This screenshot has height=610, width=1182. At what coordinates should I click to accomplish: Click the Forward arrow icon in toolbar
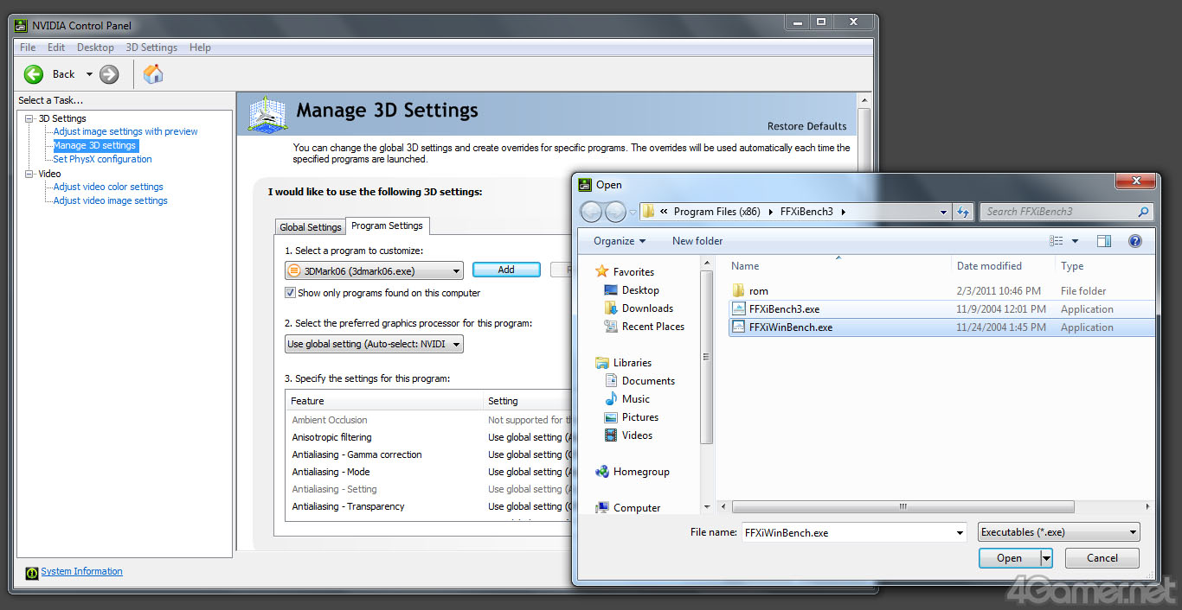(109, 74)
